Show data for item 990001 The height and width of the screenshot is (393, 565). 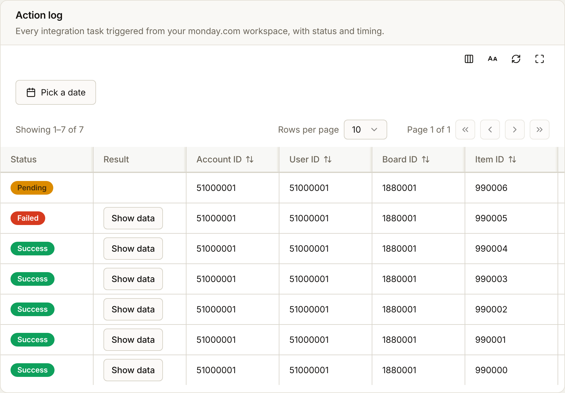(133, 340)
